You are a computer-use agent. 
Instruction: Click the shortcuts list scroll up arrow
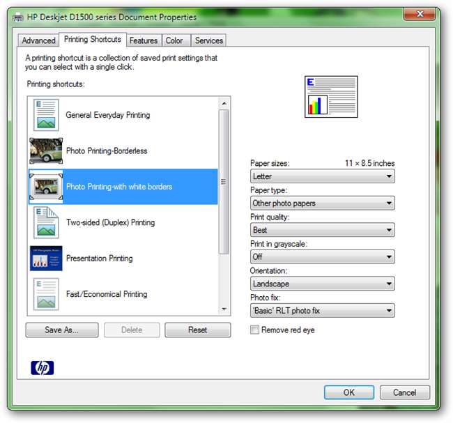pyautogui.click(x=224, y=103)
